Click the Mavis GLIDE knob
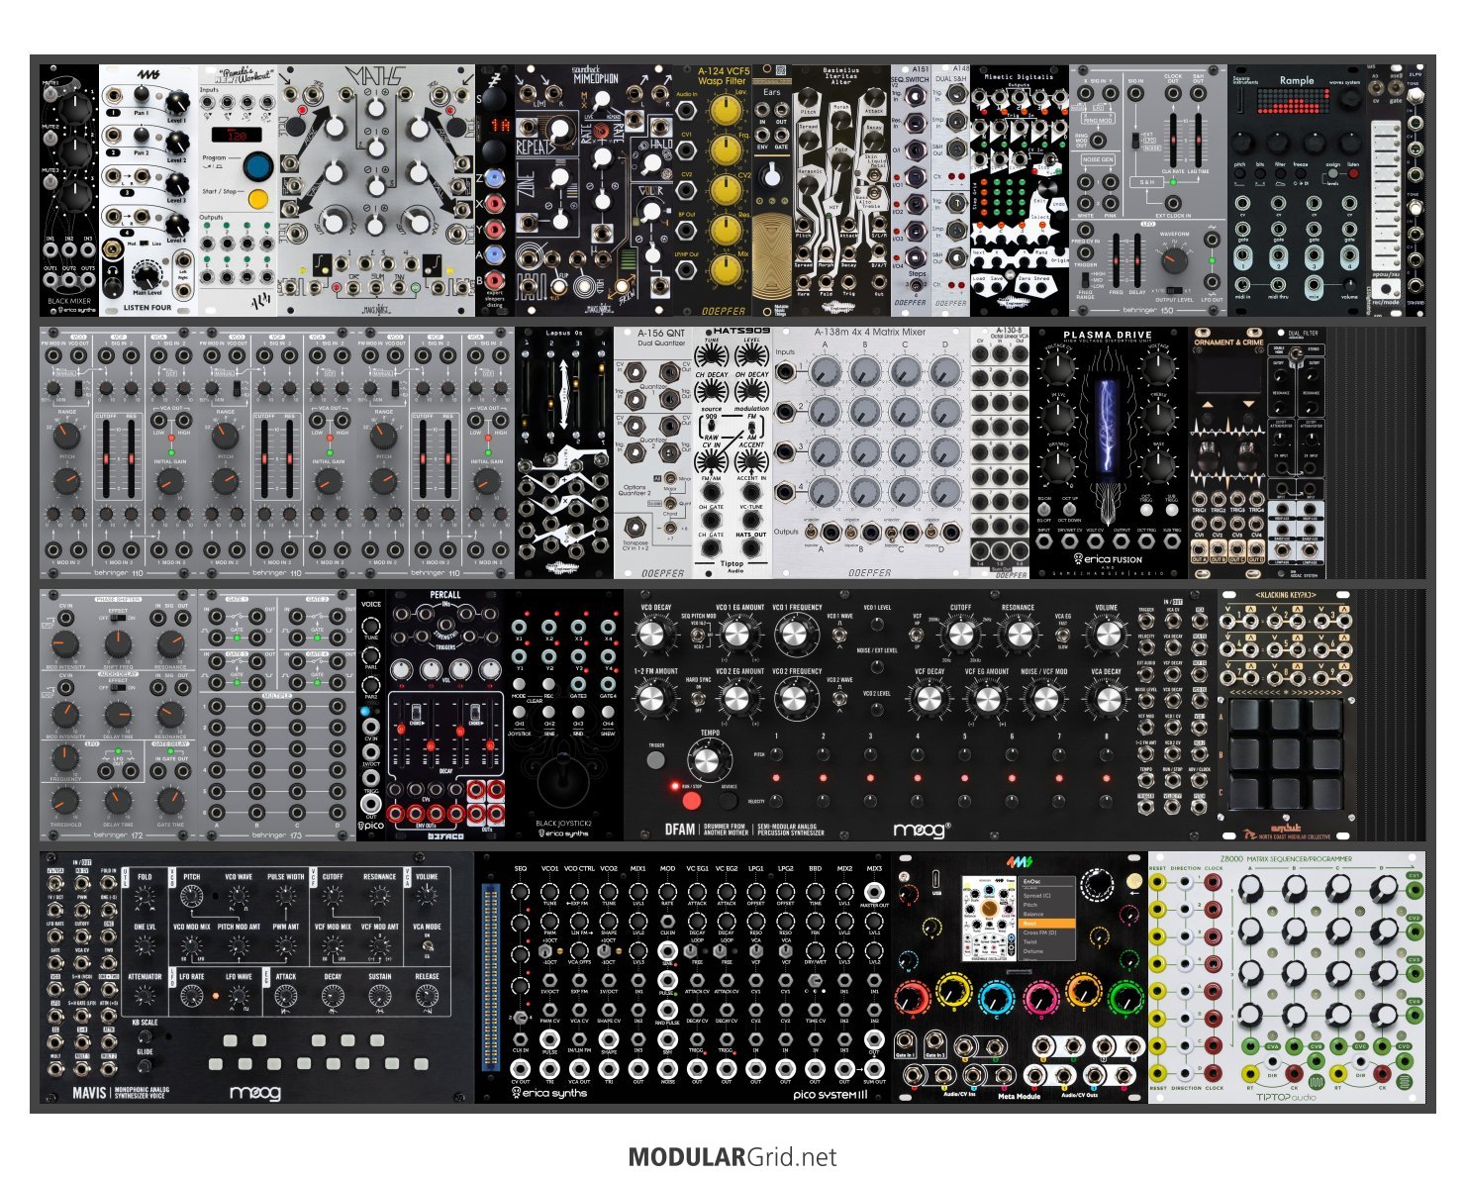The width and height of the screenshot is (1466, 1178). point(146,1066)
